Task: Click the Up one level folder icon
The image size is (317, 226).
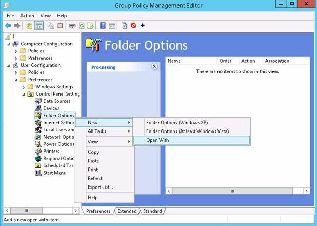Action: pos(30,26)
